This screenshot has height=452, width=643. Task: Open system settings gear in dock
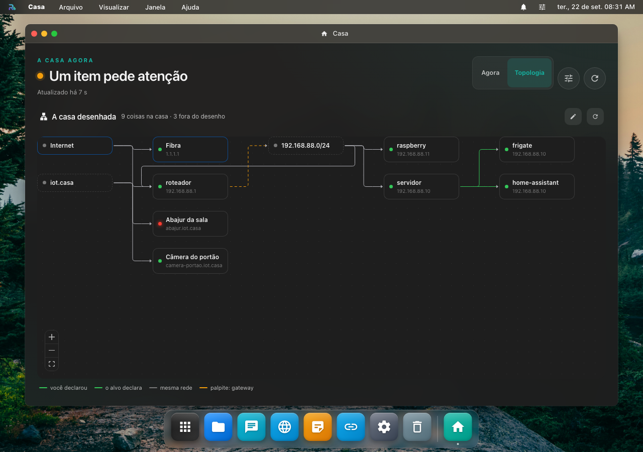pos(384,427)
